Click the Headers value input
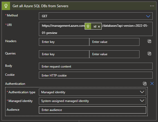158x122 pixels. 114,42
